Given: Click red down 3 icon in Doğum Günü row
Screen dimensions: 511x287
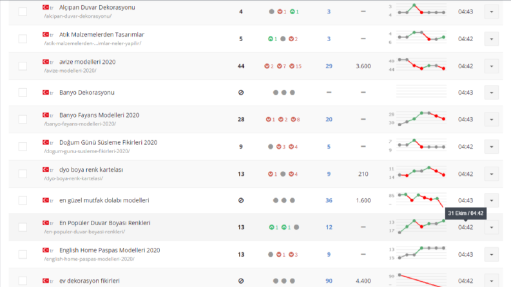Looking at the screenshot, I should click(278, 147).
